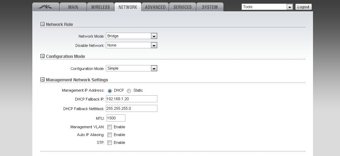Click the DHCP Fallback IP field
340x156 pixels.
point(131,99)
